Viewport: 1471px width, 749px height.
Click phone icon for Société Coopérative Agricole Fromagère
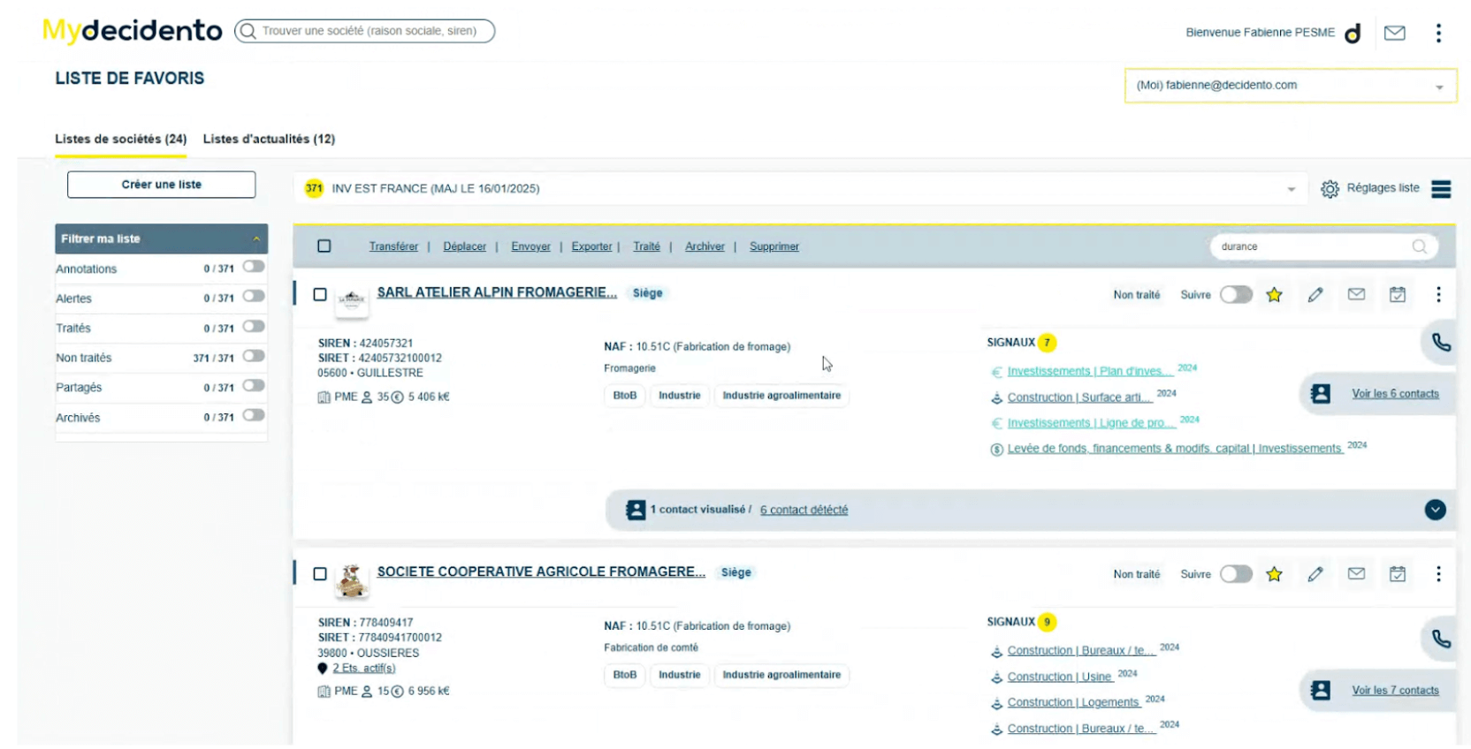tap(1441, 639)
